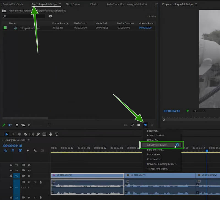The image size is (220, 200).
Task: Switch to the Effect Controls tab
Action: 73,4
